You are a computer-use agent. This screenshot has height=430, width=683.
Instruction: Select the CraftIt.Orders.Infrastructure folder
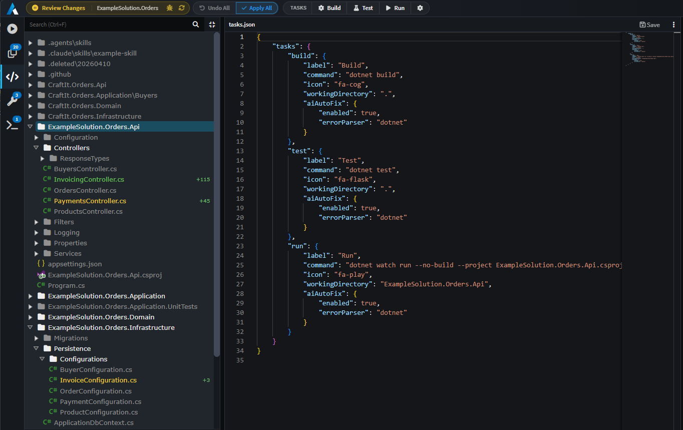[x=95, y=116]
